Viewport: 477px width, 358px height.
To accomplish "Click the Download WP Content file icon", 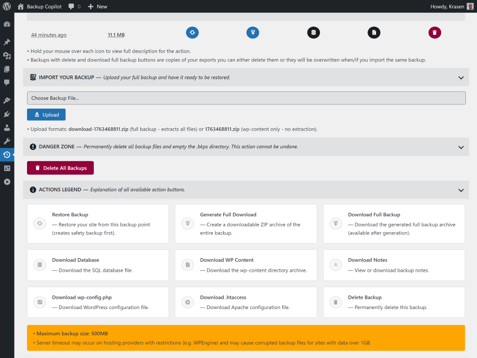I will coord(374,33).
